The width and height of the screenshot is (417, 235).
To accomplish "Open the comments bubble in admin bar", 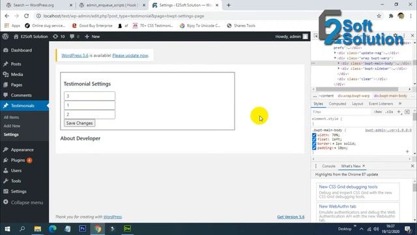I will click(74, 37).
